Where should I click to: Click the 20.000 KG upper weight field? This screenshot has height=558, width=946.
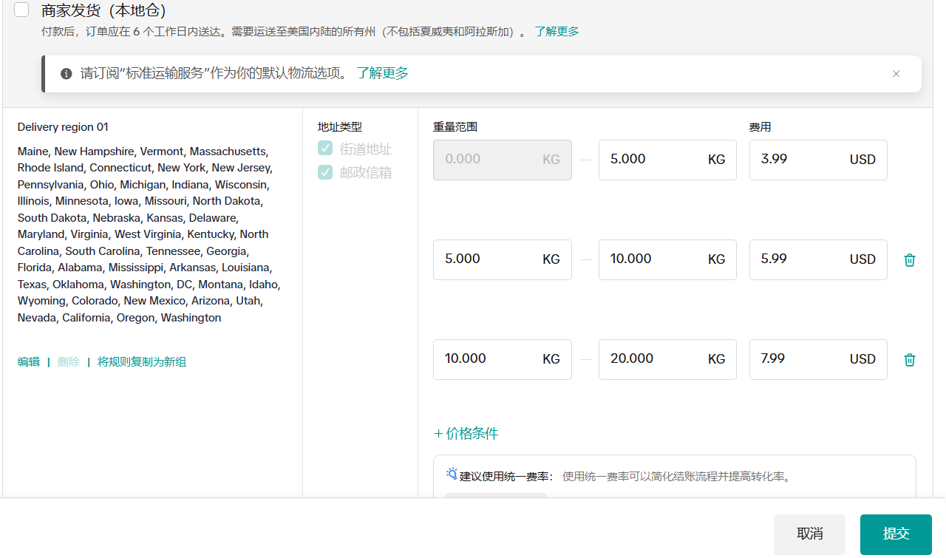(650, 359)
